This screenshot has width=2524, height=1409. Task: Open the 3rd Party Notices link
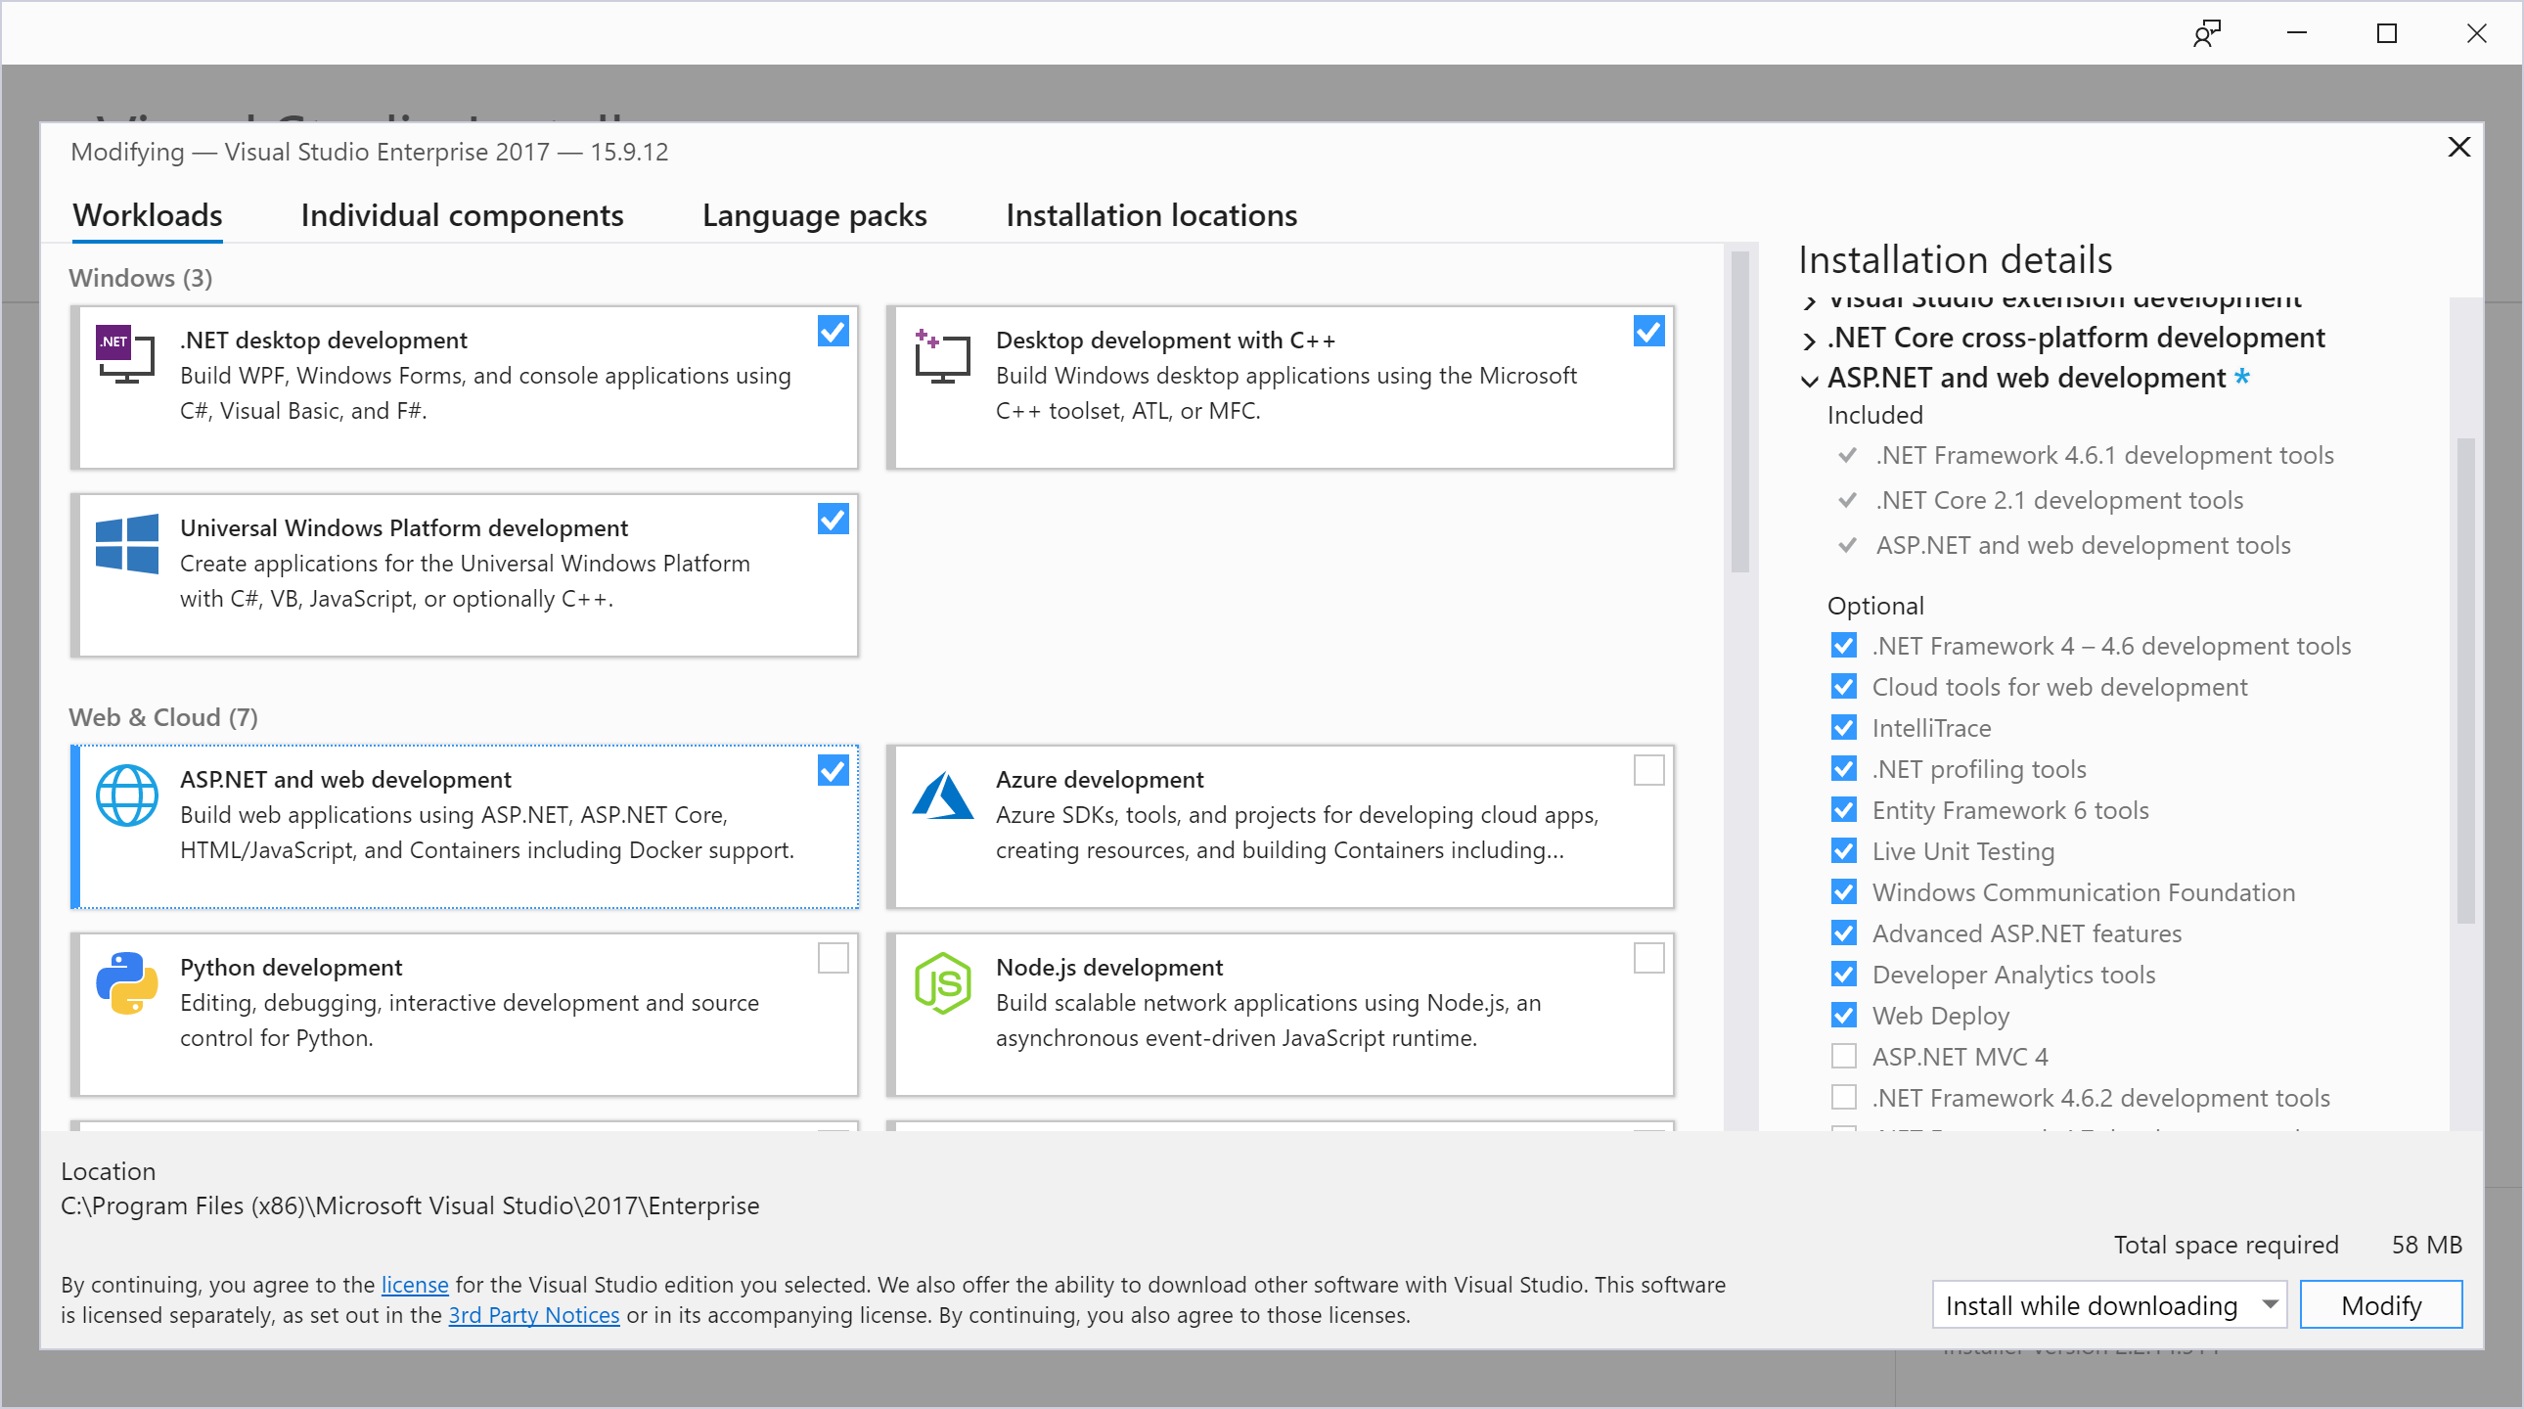(533, 1315)
